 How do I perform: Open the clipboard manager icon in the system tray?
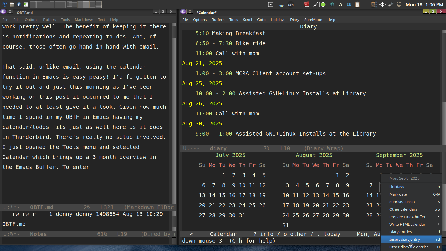point(357,4)
